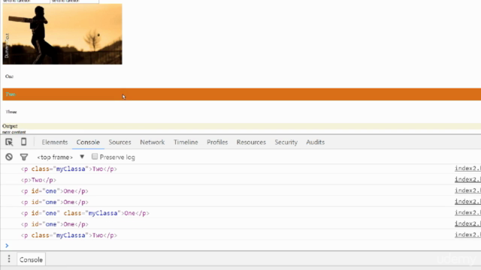Select <p id="one" class="myClassa">One</p> entry

tap(85, 213)
